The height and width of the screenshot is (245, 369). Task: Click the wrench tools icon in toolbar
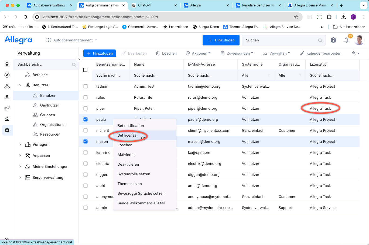[x=356, y=53]
